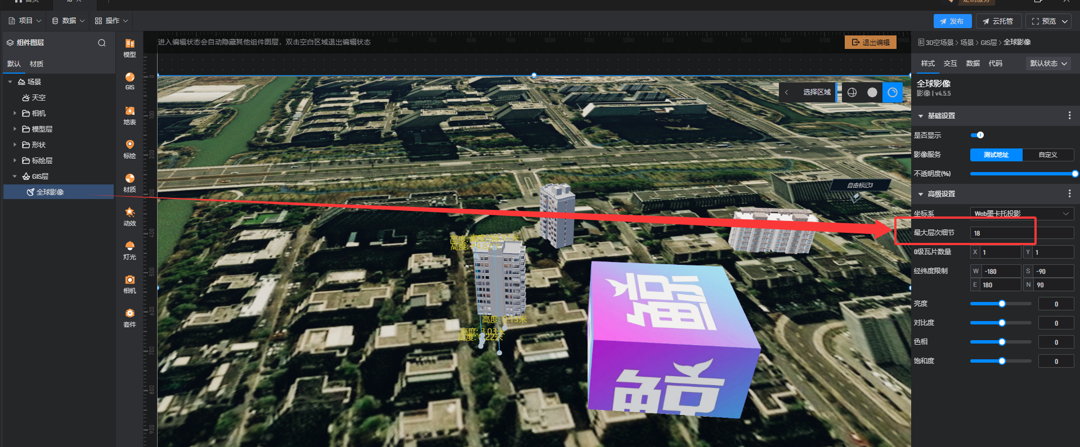Open the 数据 menu in top bar
Image resolution: width=1080 pixels, height=447 pixels.
click(69, 21)
